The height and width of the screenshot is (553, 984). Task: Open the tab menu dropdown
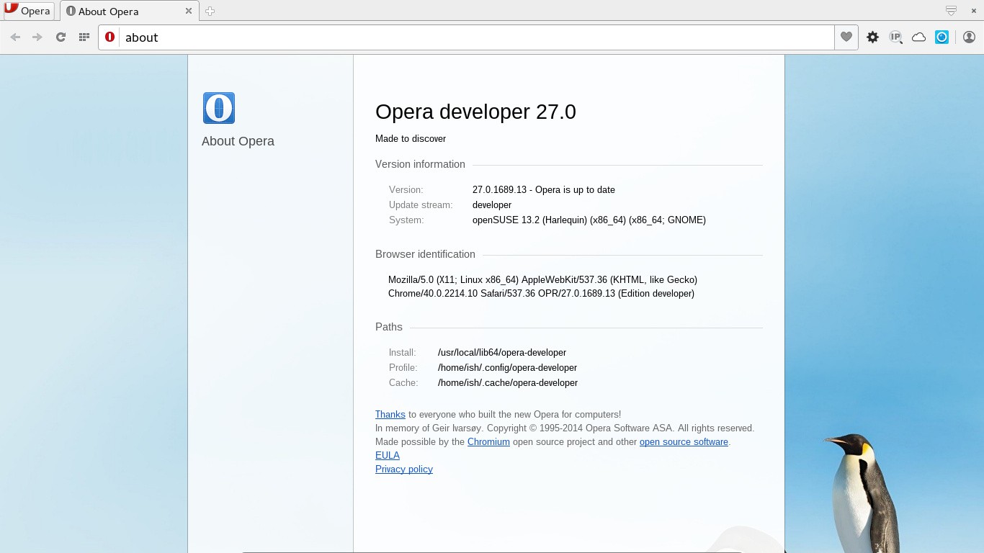pos(951,11)
